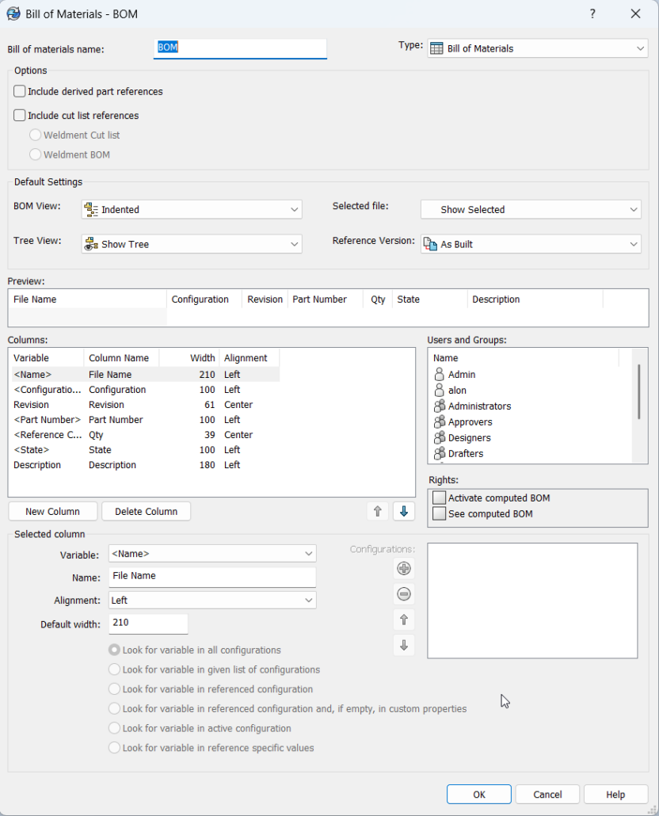Click the add configuration plus icon
The height and width of the screenshot is (816, 659).
coord(404,568)
